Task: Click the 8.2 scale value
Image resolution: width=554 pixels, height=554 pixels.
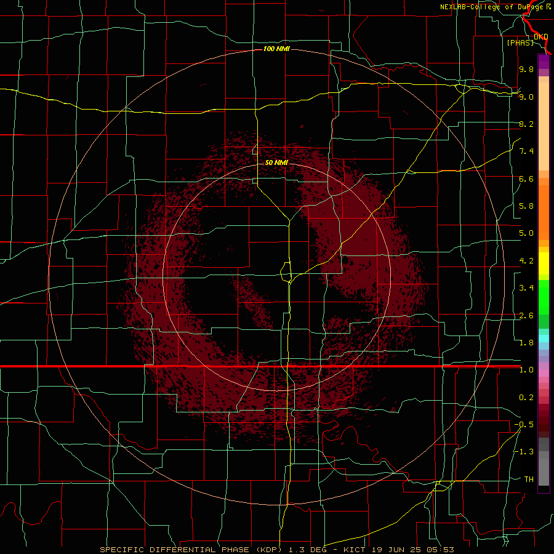Action: click(526, 124)
